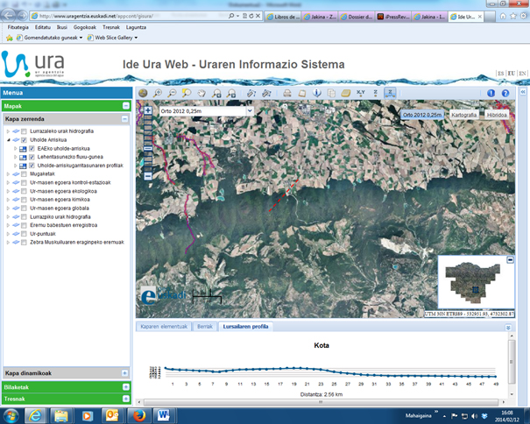530x424 pixels.
Task: Open the help question mark icon
Action: 505,93
